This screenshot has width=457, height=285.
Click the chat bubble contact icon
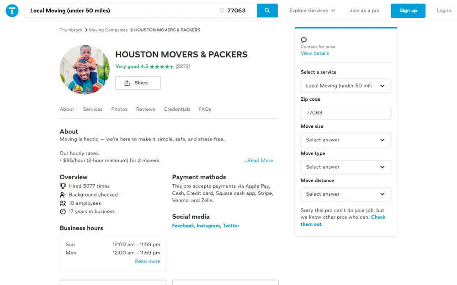304,40
